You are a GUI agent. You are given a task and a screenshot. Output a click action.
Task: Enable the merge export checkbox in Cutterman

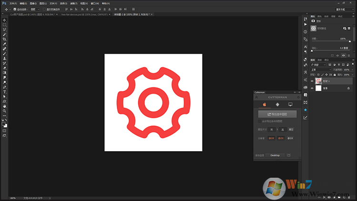point(259,121)
